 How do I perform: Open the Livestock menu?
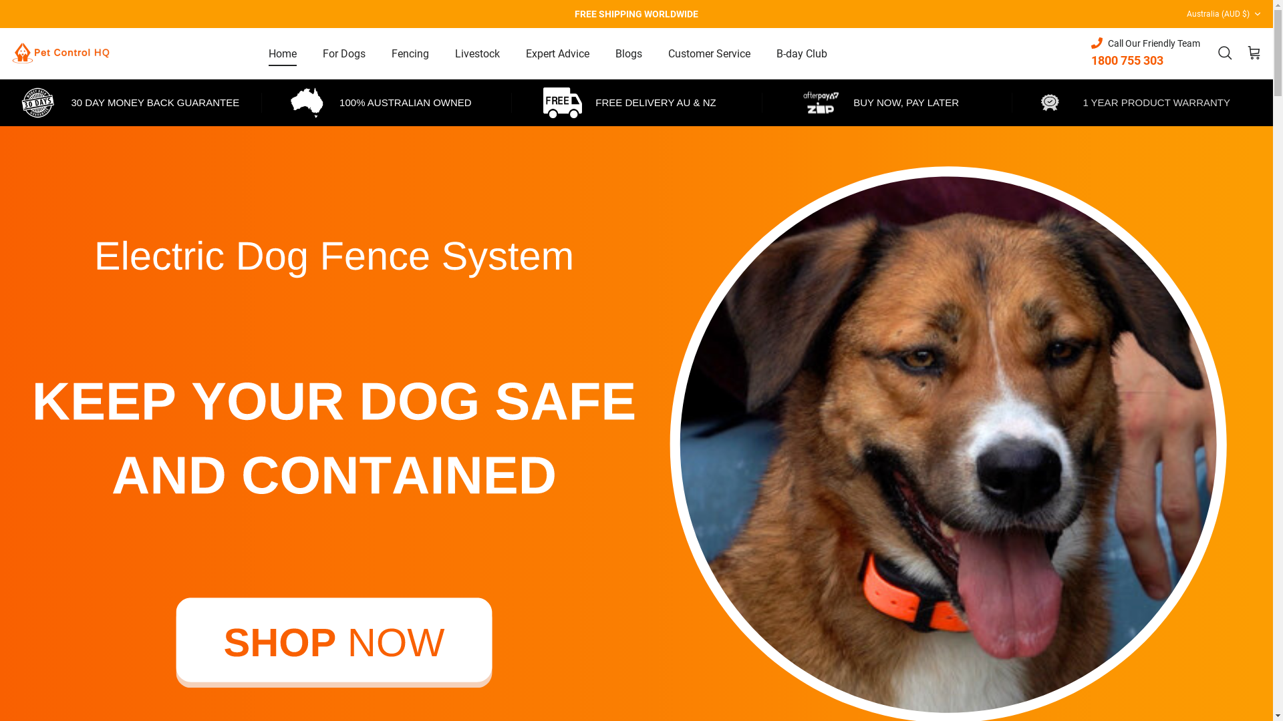477,53
